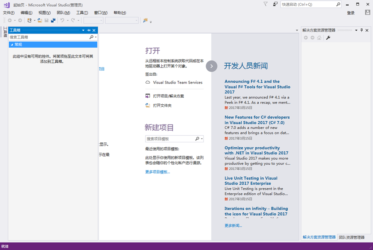Click 打开项目/解决方案 link
This screenshot has height=250, width=373.
click(168, 96)
